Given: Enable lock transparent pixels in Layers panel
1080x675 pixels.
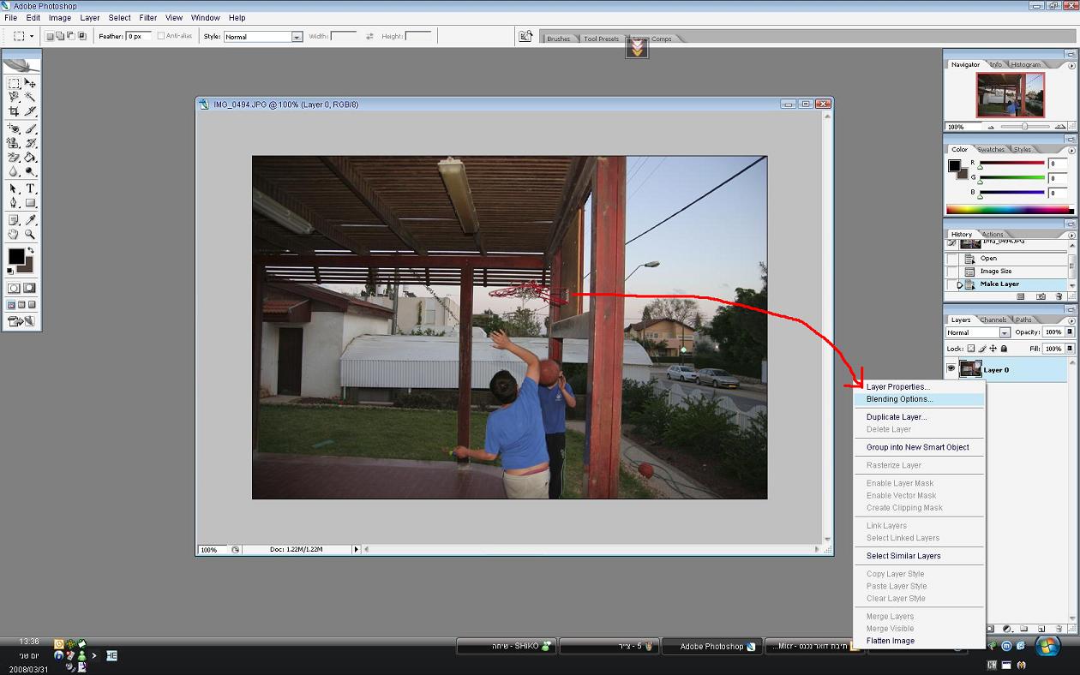Looking at the screenshot, I should [971, 349].
